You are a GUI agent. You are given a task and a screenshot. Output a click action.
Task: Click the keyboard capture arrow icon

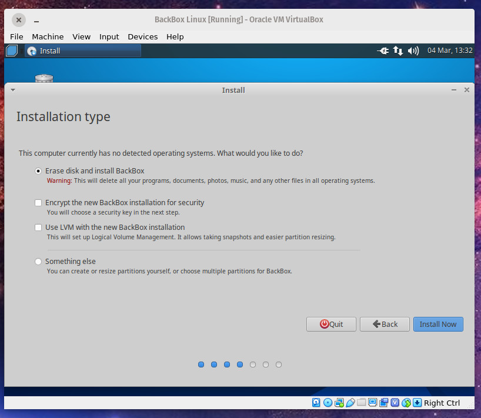tap(417, 403)
